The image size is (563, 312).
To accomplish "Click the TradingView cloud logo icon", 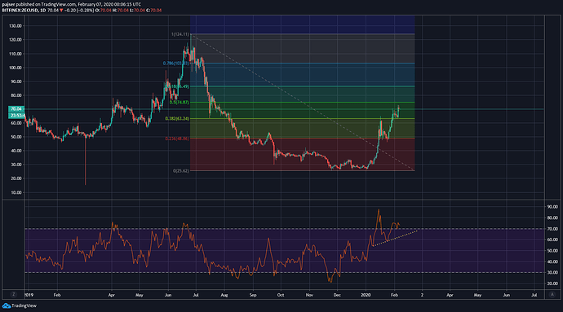I will [6, 306].
